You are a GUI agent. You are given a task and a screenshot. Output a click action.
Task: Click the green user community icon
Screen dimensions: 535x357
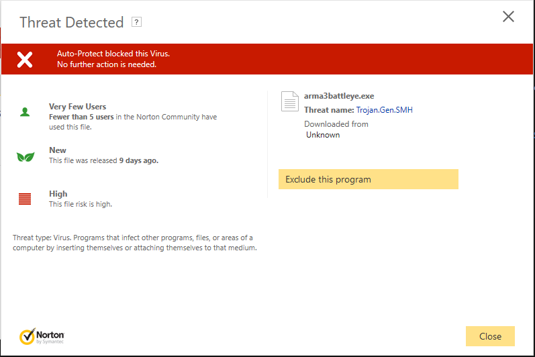point(25,112)
